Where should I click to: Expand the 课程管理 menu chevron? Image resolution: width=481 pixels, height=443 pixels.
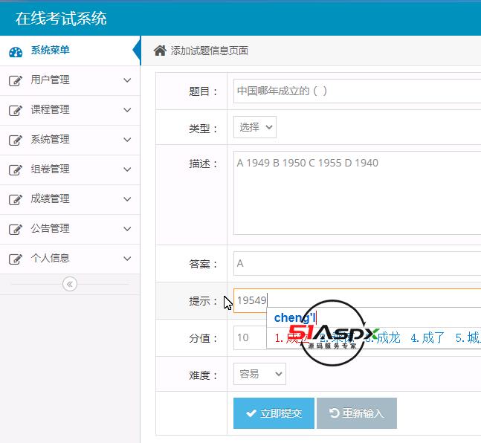[x=127, y=110]
